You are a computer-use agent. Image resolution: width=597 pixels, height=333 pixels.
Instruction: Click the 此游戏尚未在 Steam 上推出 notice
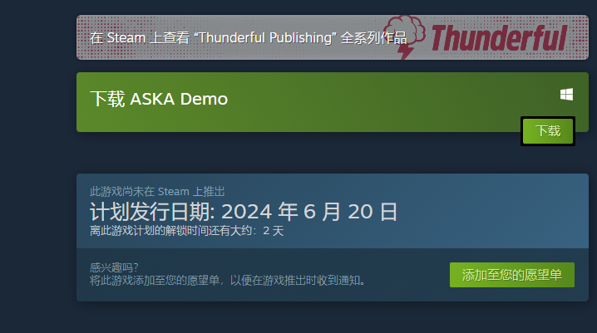coord(157,191)
